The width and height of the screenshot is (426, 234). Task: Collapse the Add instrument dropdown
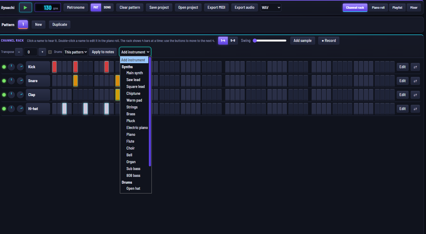click(135, 52)
